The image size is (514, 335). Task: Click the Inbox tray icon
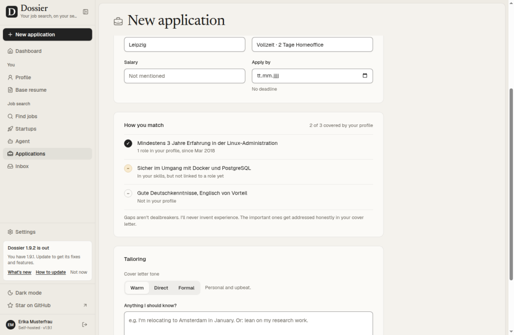[x=10, y=166]
